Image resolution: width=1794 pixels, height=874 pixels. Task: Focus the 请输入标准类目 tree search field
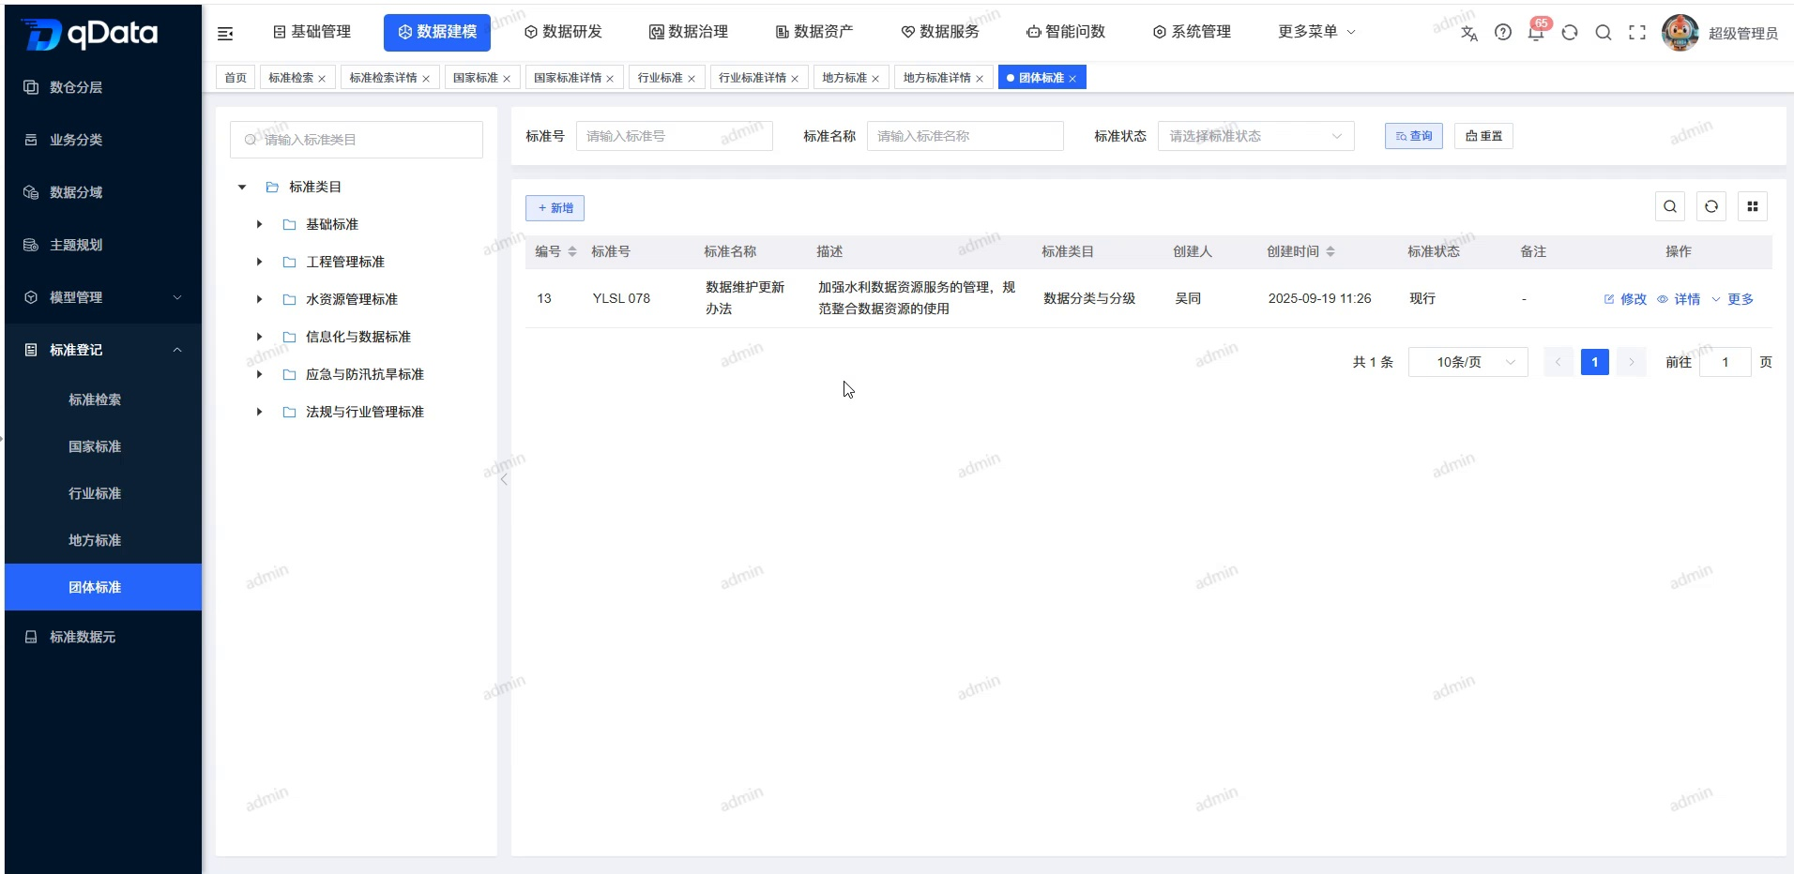357,140
